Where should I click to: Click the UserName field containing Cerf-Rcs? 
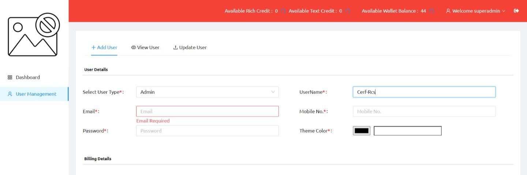tap(424, 92)
